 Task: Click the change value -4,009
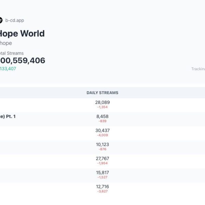[102, 135]
